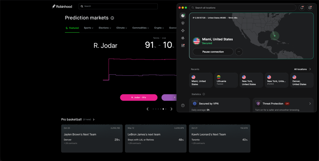Open the Climate dropdown
The width and height of the screenshot is (319, 161).
tap(122, 28)
